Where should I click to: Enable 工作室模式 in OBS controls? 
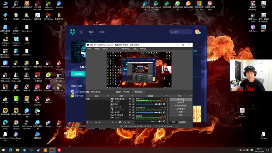tap(181, 109)
